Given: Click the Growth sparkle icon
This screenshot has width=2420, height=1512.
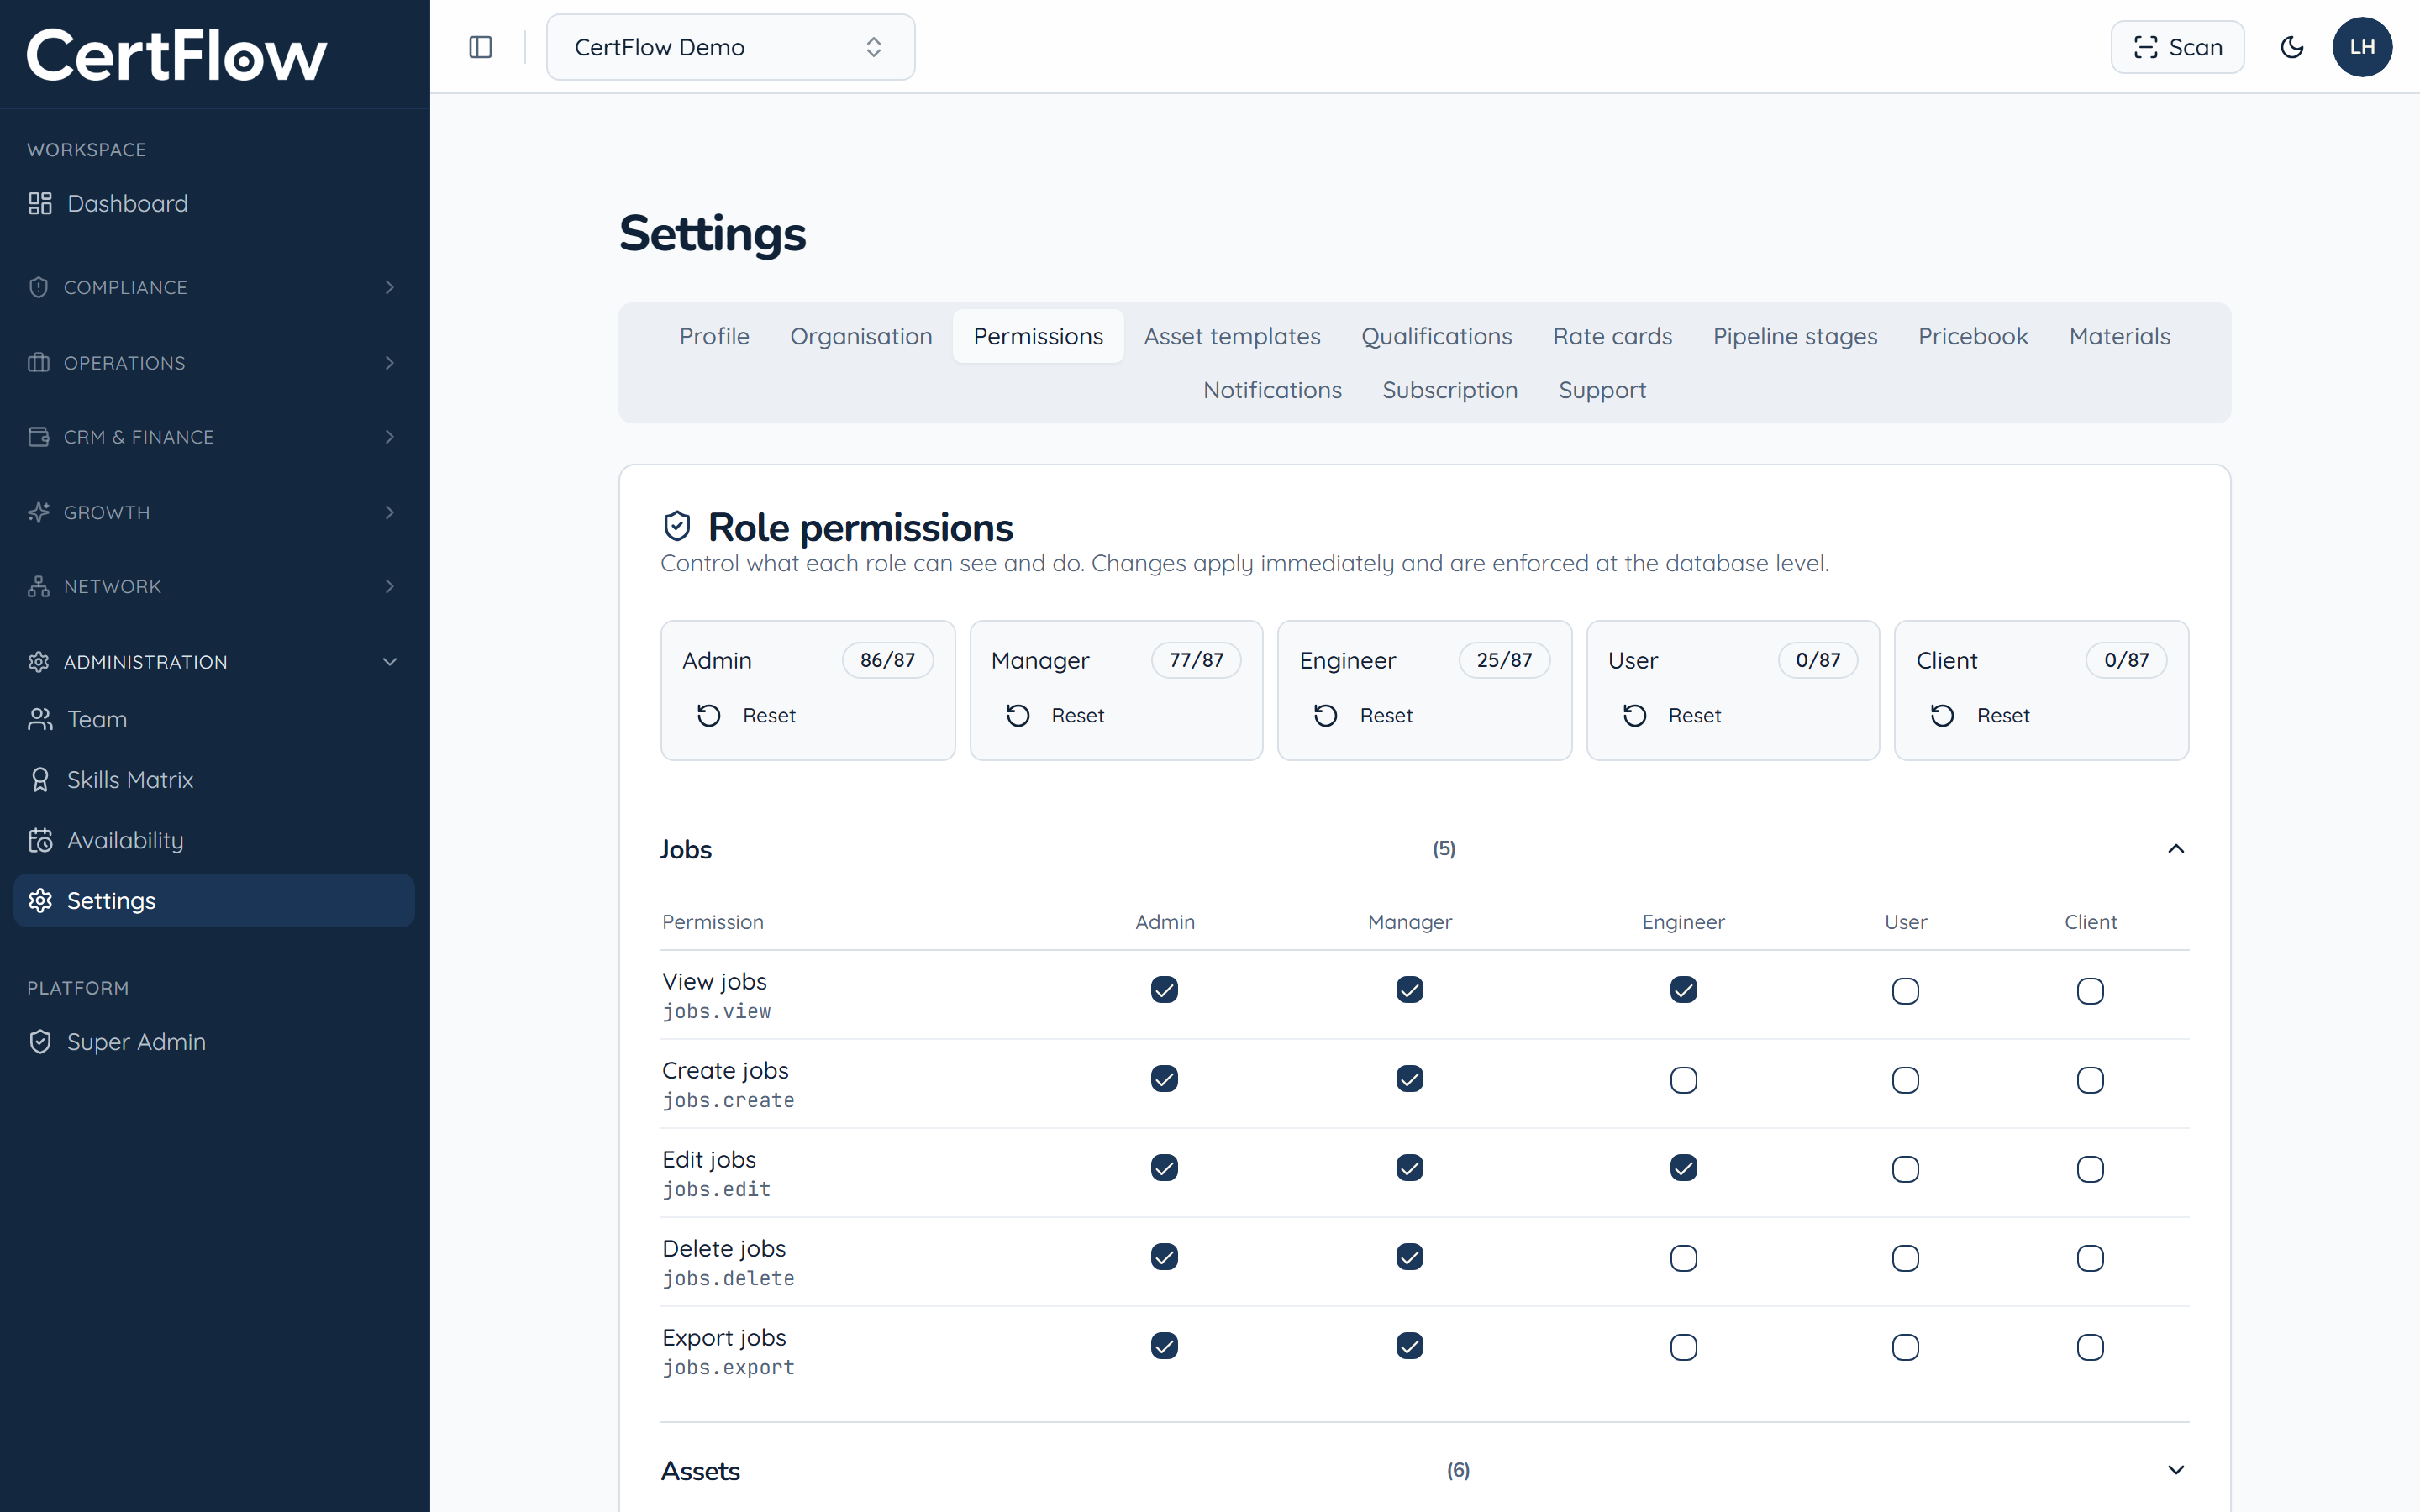Looking at the screenshot, I should tap(39, 512).
